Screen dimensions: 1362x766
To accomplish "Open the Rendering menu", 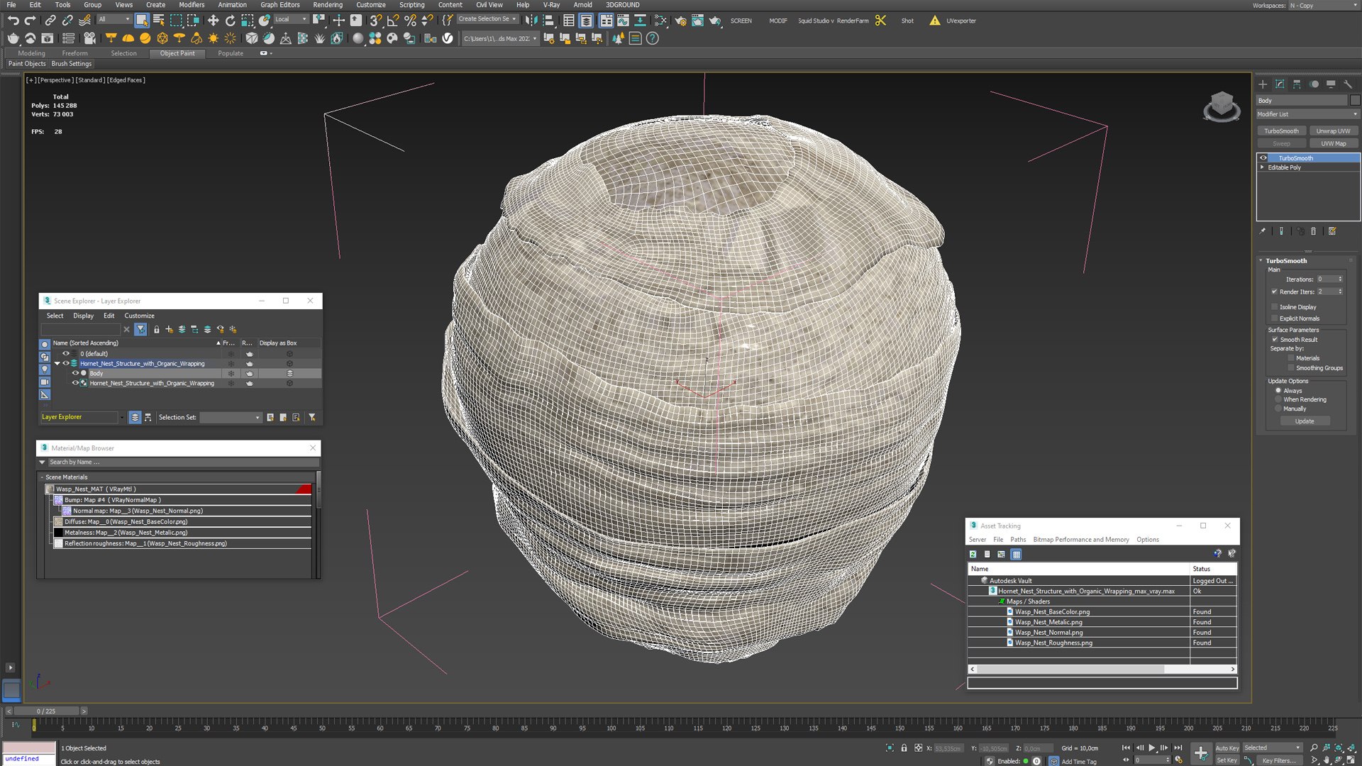I will [x=328, y=4].
